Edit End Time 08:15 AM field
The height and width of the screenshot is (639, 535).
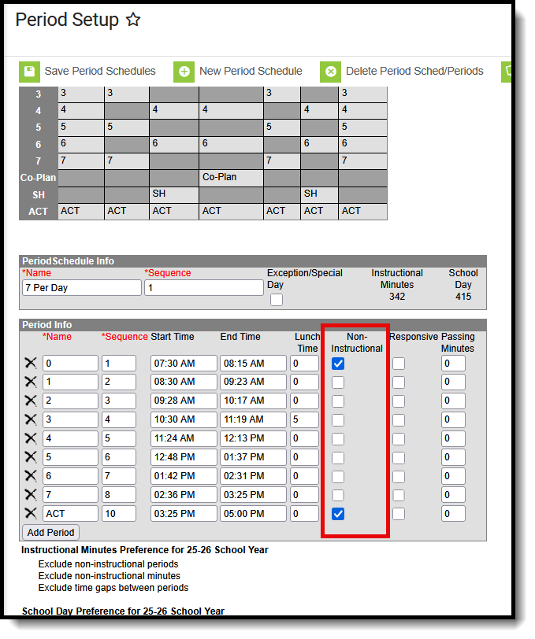point(253,363)
